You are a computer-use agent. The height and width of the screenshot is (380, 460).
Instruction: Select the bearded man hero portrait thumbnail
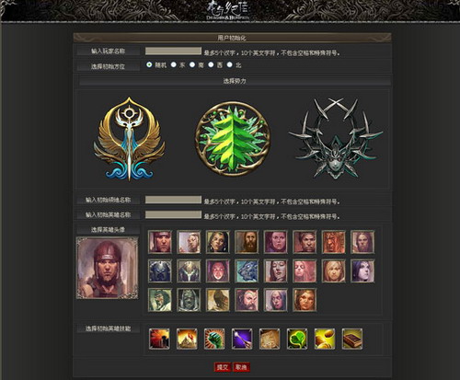pyautogui.click(x=247, y=242)
